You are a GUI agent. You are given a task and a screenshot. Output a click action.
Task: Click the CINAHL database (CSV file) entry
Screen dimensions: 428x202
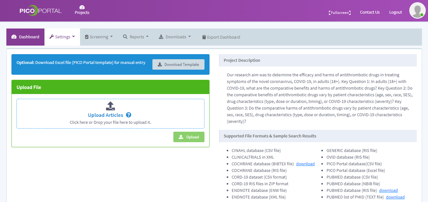click(256, 150)
